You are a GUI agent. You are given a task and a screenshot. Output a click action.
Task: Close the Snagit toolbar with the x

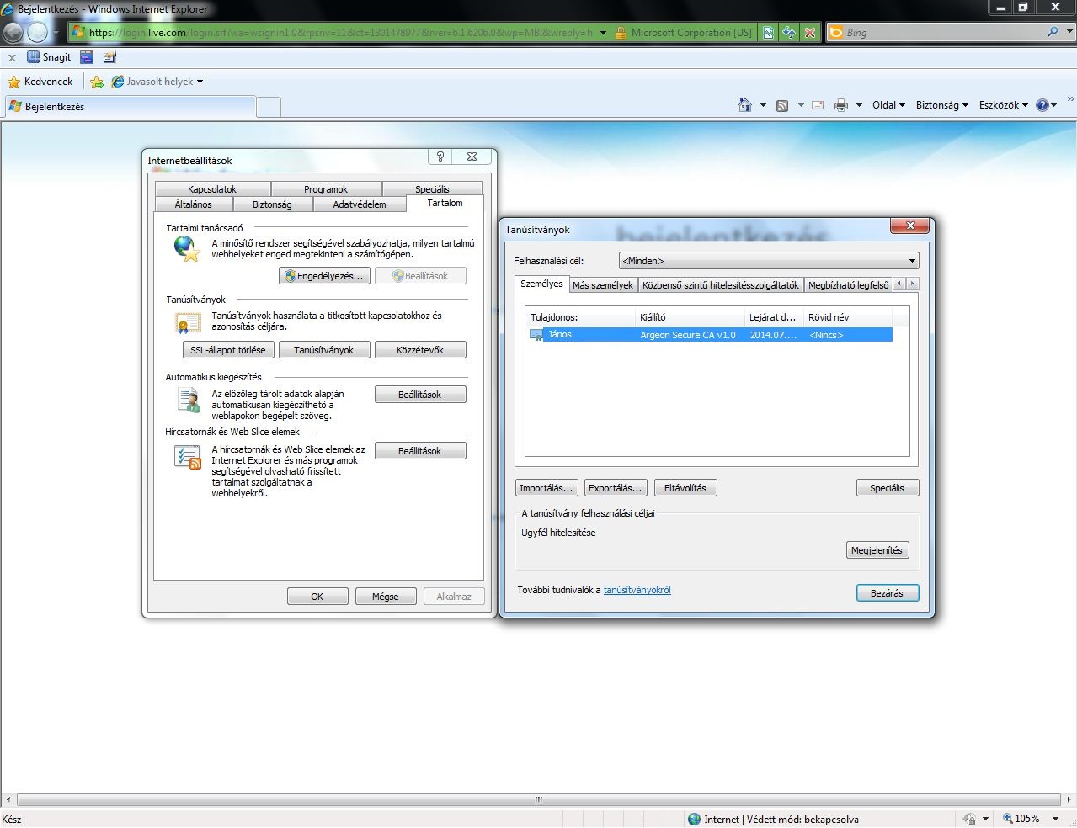(x=12, y=58)
